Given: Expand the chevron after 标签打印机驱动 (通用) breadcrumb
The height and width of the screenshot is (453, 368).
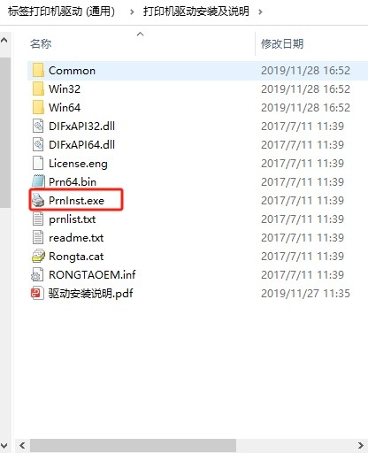Looking at the screenshot, I should (132, 12).
